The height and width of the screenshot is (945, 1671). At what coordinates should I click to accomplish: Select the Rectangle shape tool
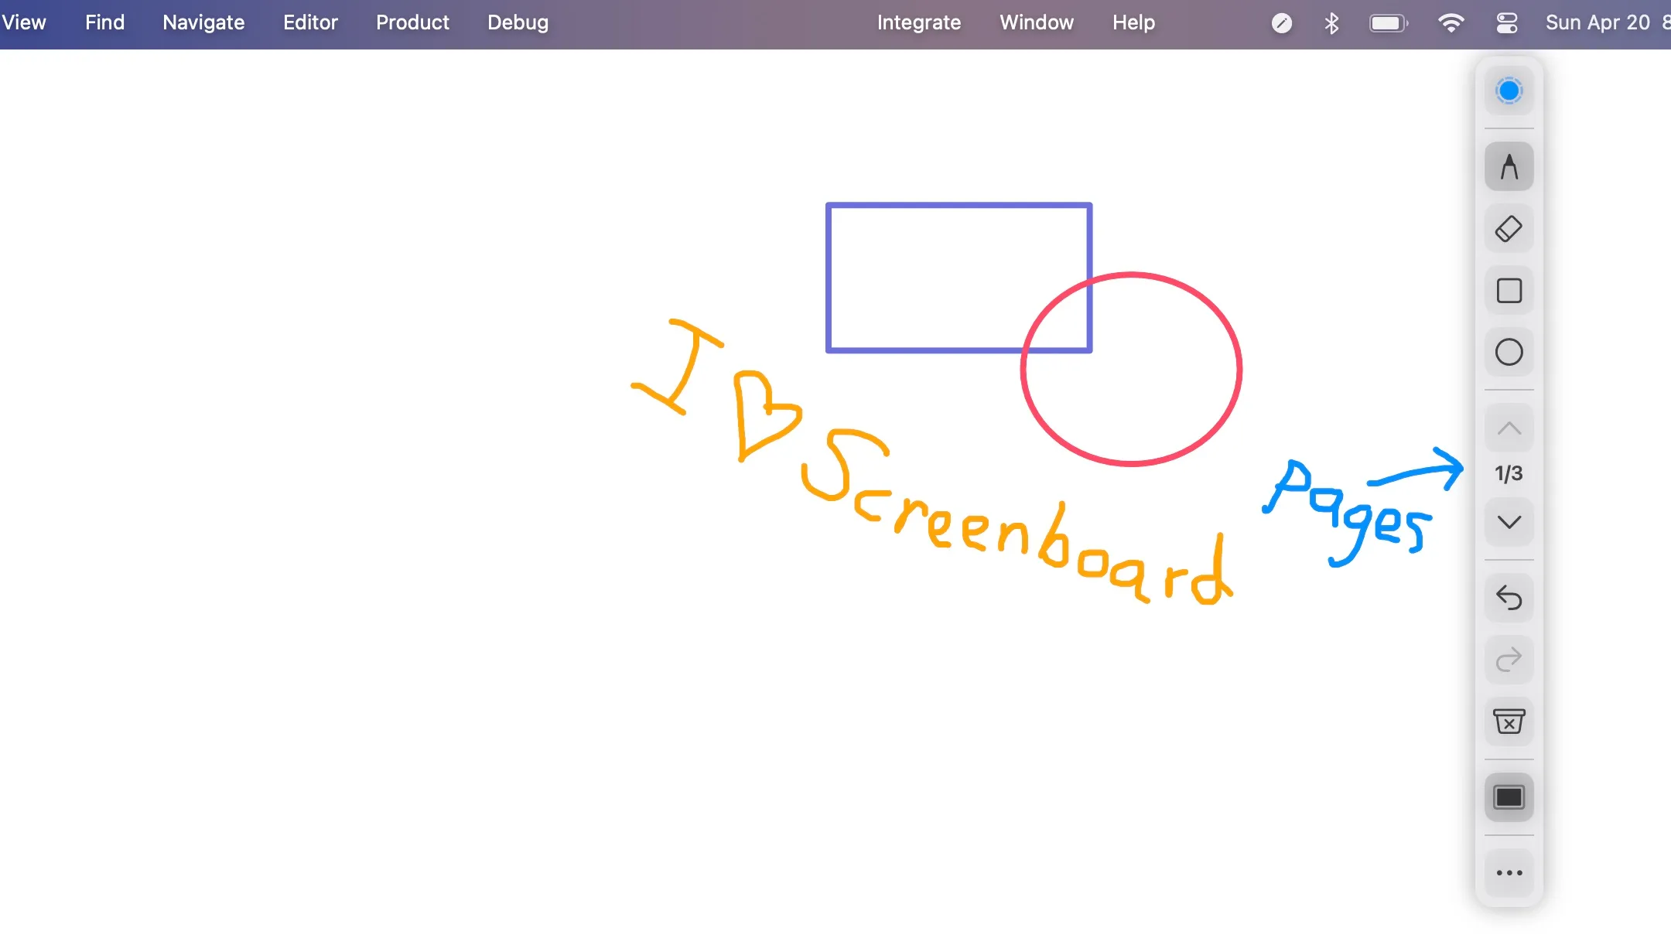click(x=1509, y=291)
